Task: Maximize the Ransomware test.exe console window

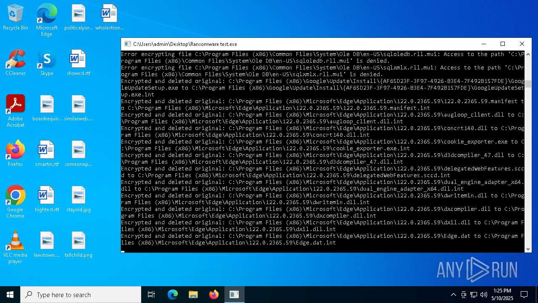Action: tap(503, 44)
